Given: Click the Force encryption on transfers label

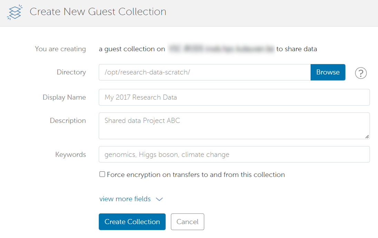Looking at the screenshot, I should coord(196,175).
